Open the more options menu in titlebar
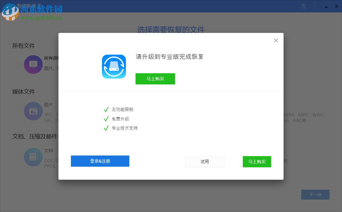342x212 pixels. [x=315, y=6]
